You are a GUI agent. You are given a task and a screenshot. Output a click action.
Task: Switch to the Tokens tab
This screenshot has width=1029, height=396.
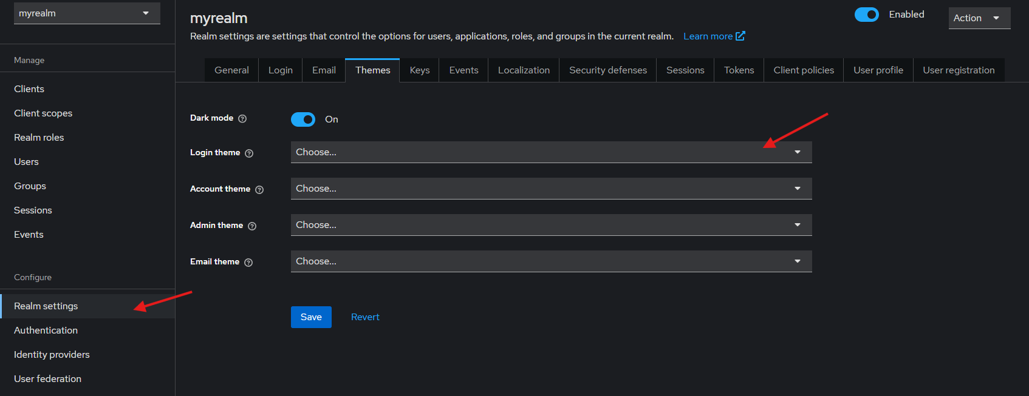click(739, 70)
